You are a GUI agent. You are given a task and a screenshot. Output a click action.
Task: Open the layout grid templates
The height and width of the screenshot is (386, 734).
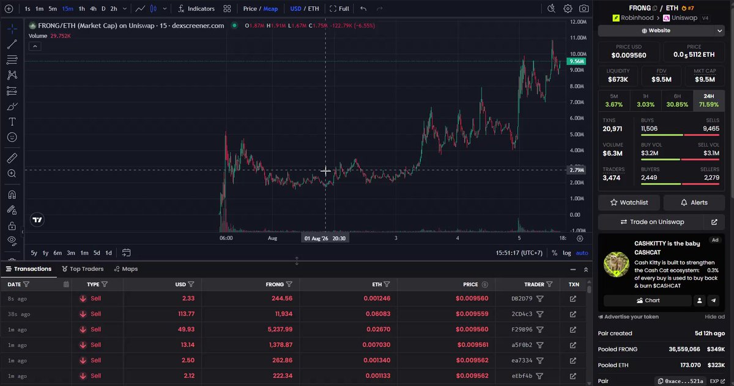227,9
